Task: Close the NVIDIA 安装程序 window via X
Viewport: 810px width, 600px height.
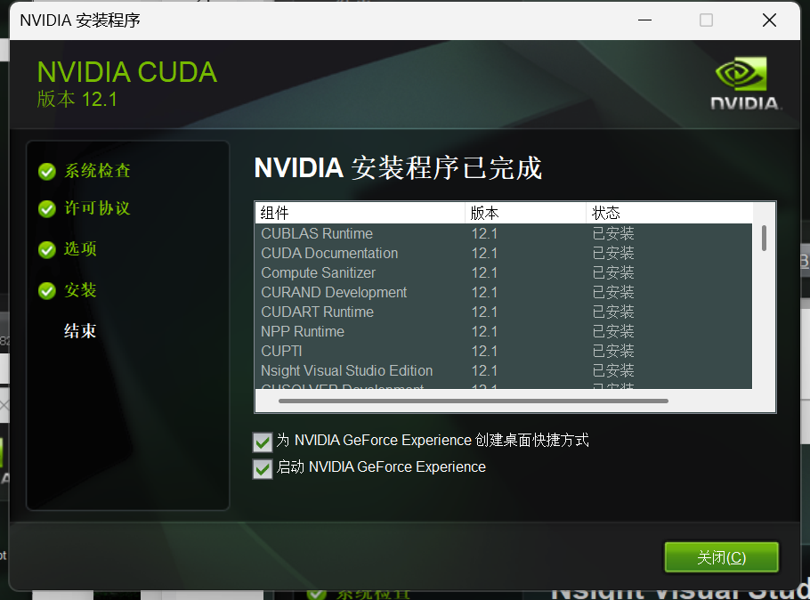Action: (769, 20)
